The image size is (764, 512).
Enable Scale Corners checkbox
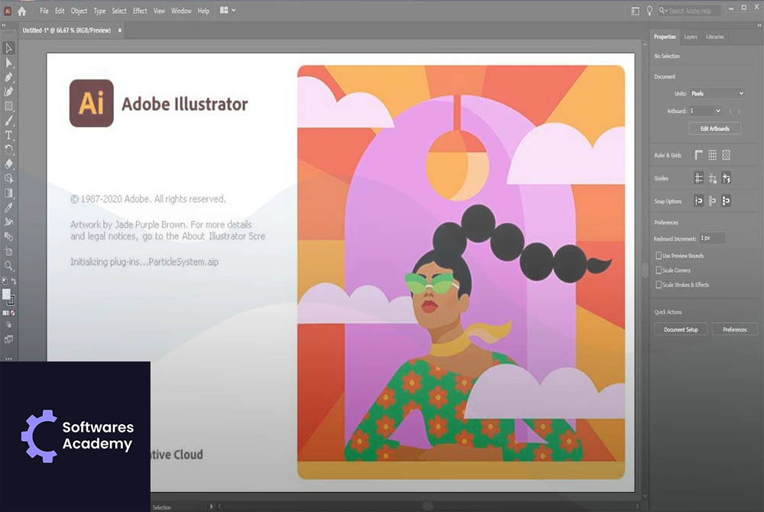(659, 270)
